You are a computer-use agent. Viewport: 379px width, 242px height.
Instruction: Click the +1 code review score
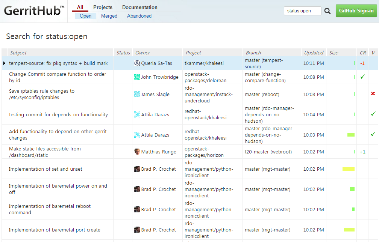tap(362, 152)
